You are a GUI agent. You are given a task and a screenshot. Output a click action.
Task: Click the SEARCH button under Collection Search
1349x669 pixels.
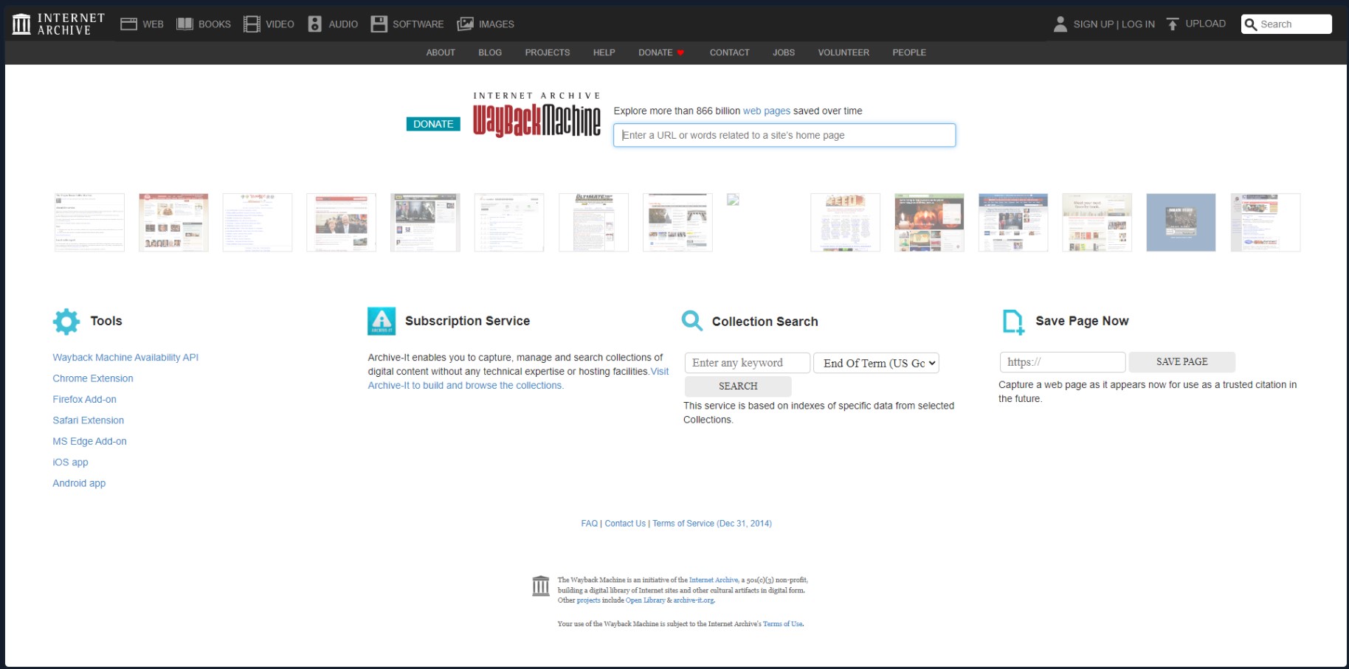(x=738, y=386)
